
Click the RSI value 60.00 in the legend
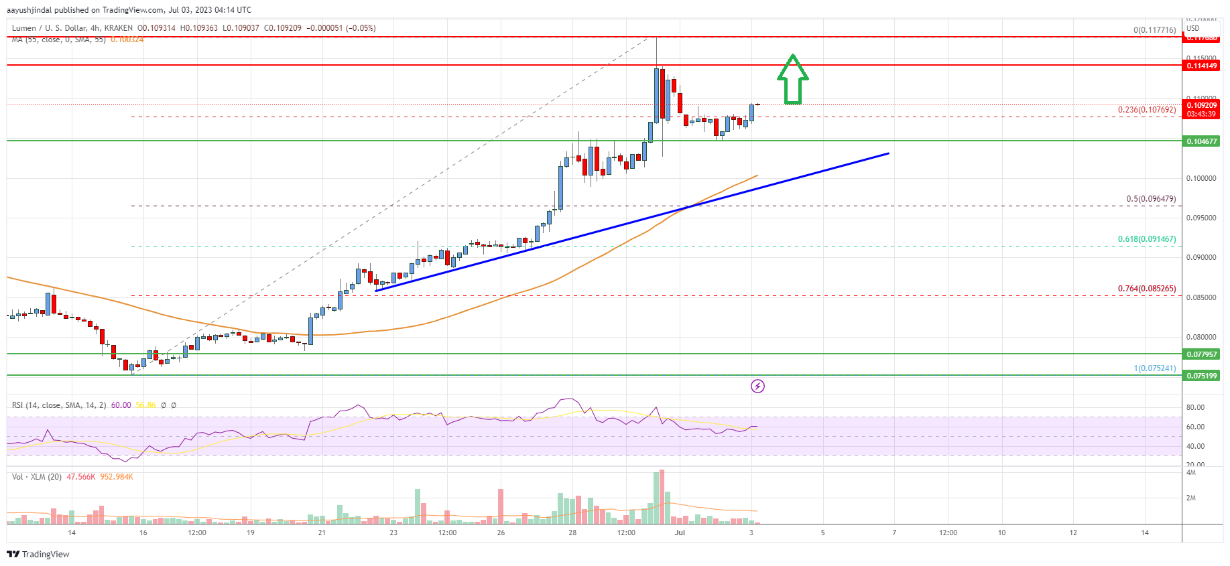121,405
